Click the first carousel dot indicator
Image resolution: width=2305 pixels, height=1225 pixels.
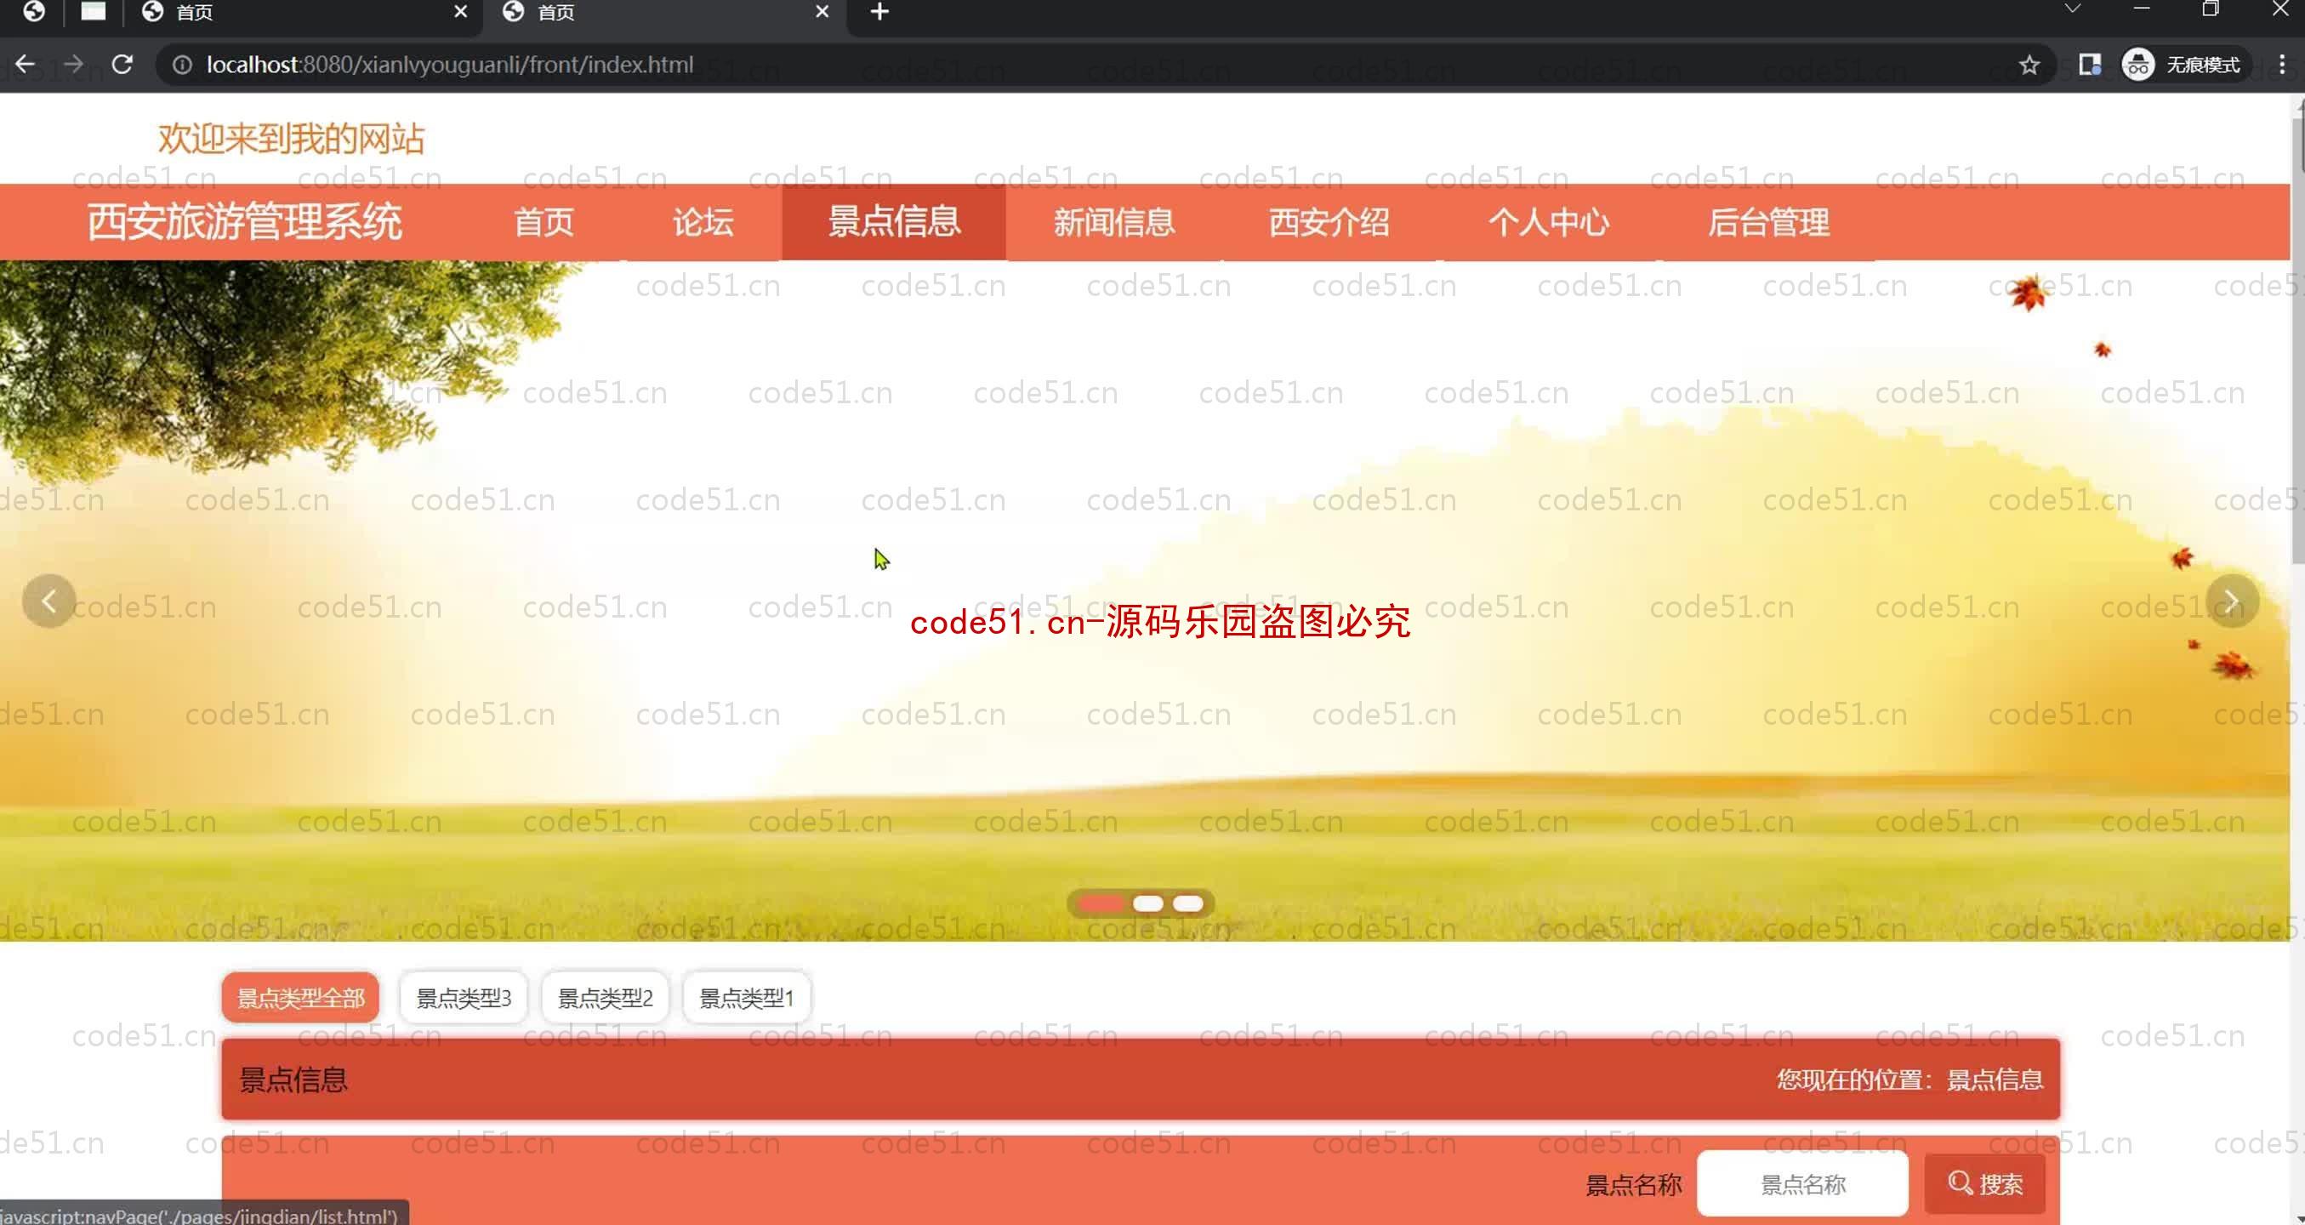pyautogui.click(x=1099, y=902)
